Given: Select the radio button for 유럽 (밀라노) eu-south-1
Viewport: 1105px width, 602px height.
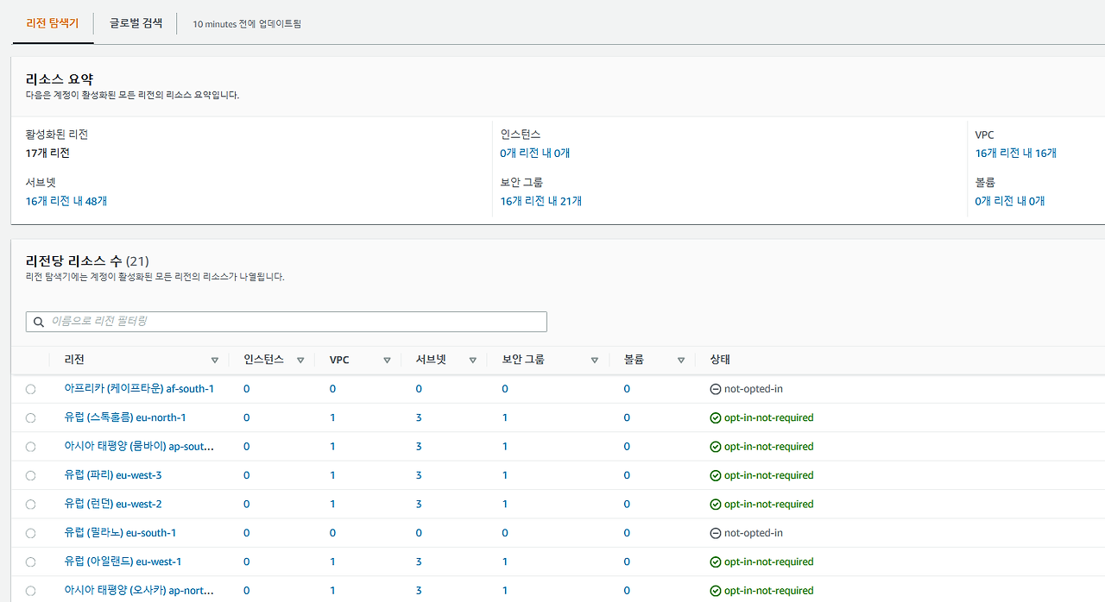Looking at the screenshot, I should [x=30, y=532].
